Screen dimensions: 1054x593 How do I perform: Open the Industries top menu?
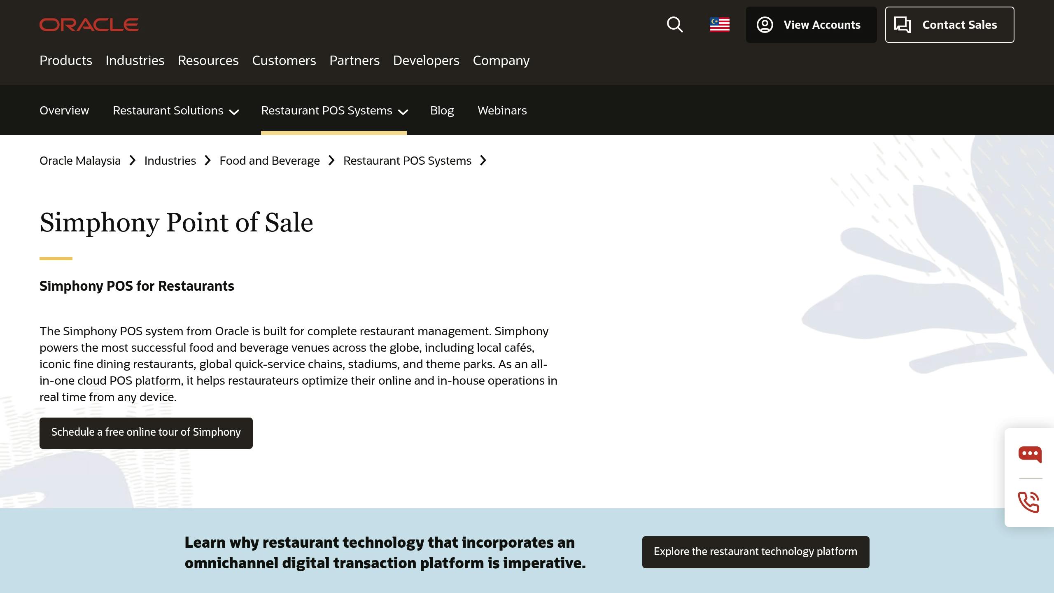[x=135, y=61]
